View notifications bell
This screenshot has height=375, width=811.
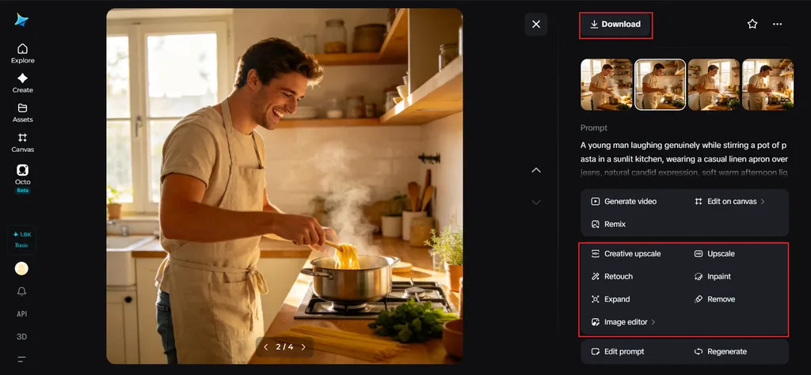(21, 291)
